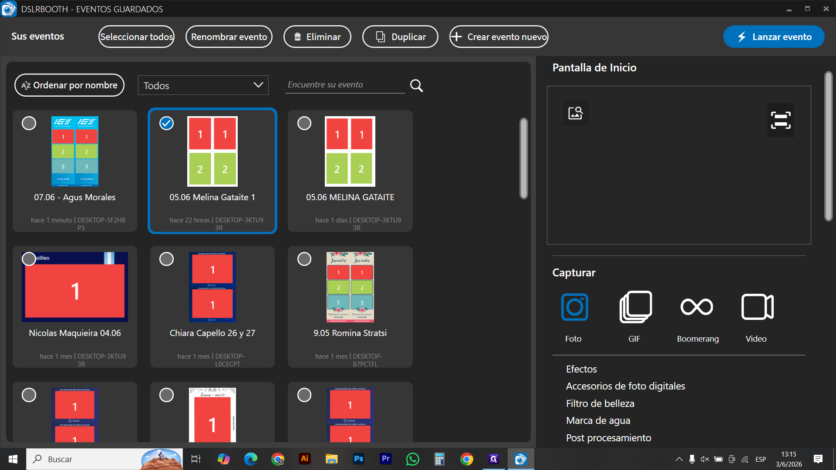Open Photoshop from the taskbar

359,459
